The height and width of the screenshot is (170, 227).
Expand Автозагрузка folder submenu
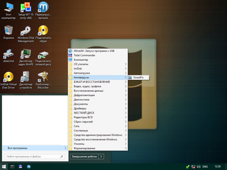98,73
